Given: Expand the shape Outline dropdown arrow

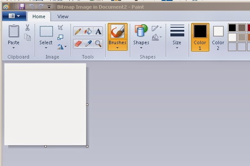Looking at the screenshot, I should (160, 27).
